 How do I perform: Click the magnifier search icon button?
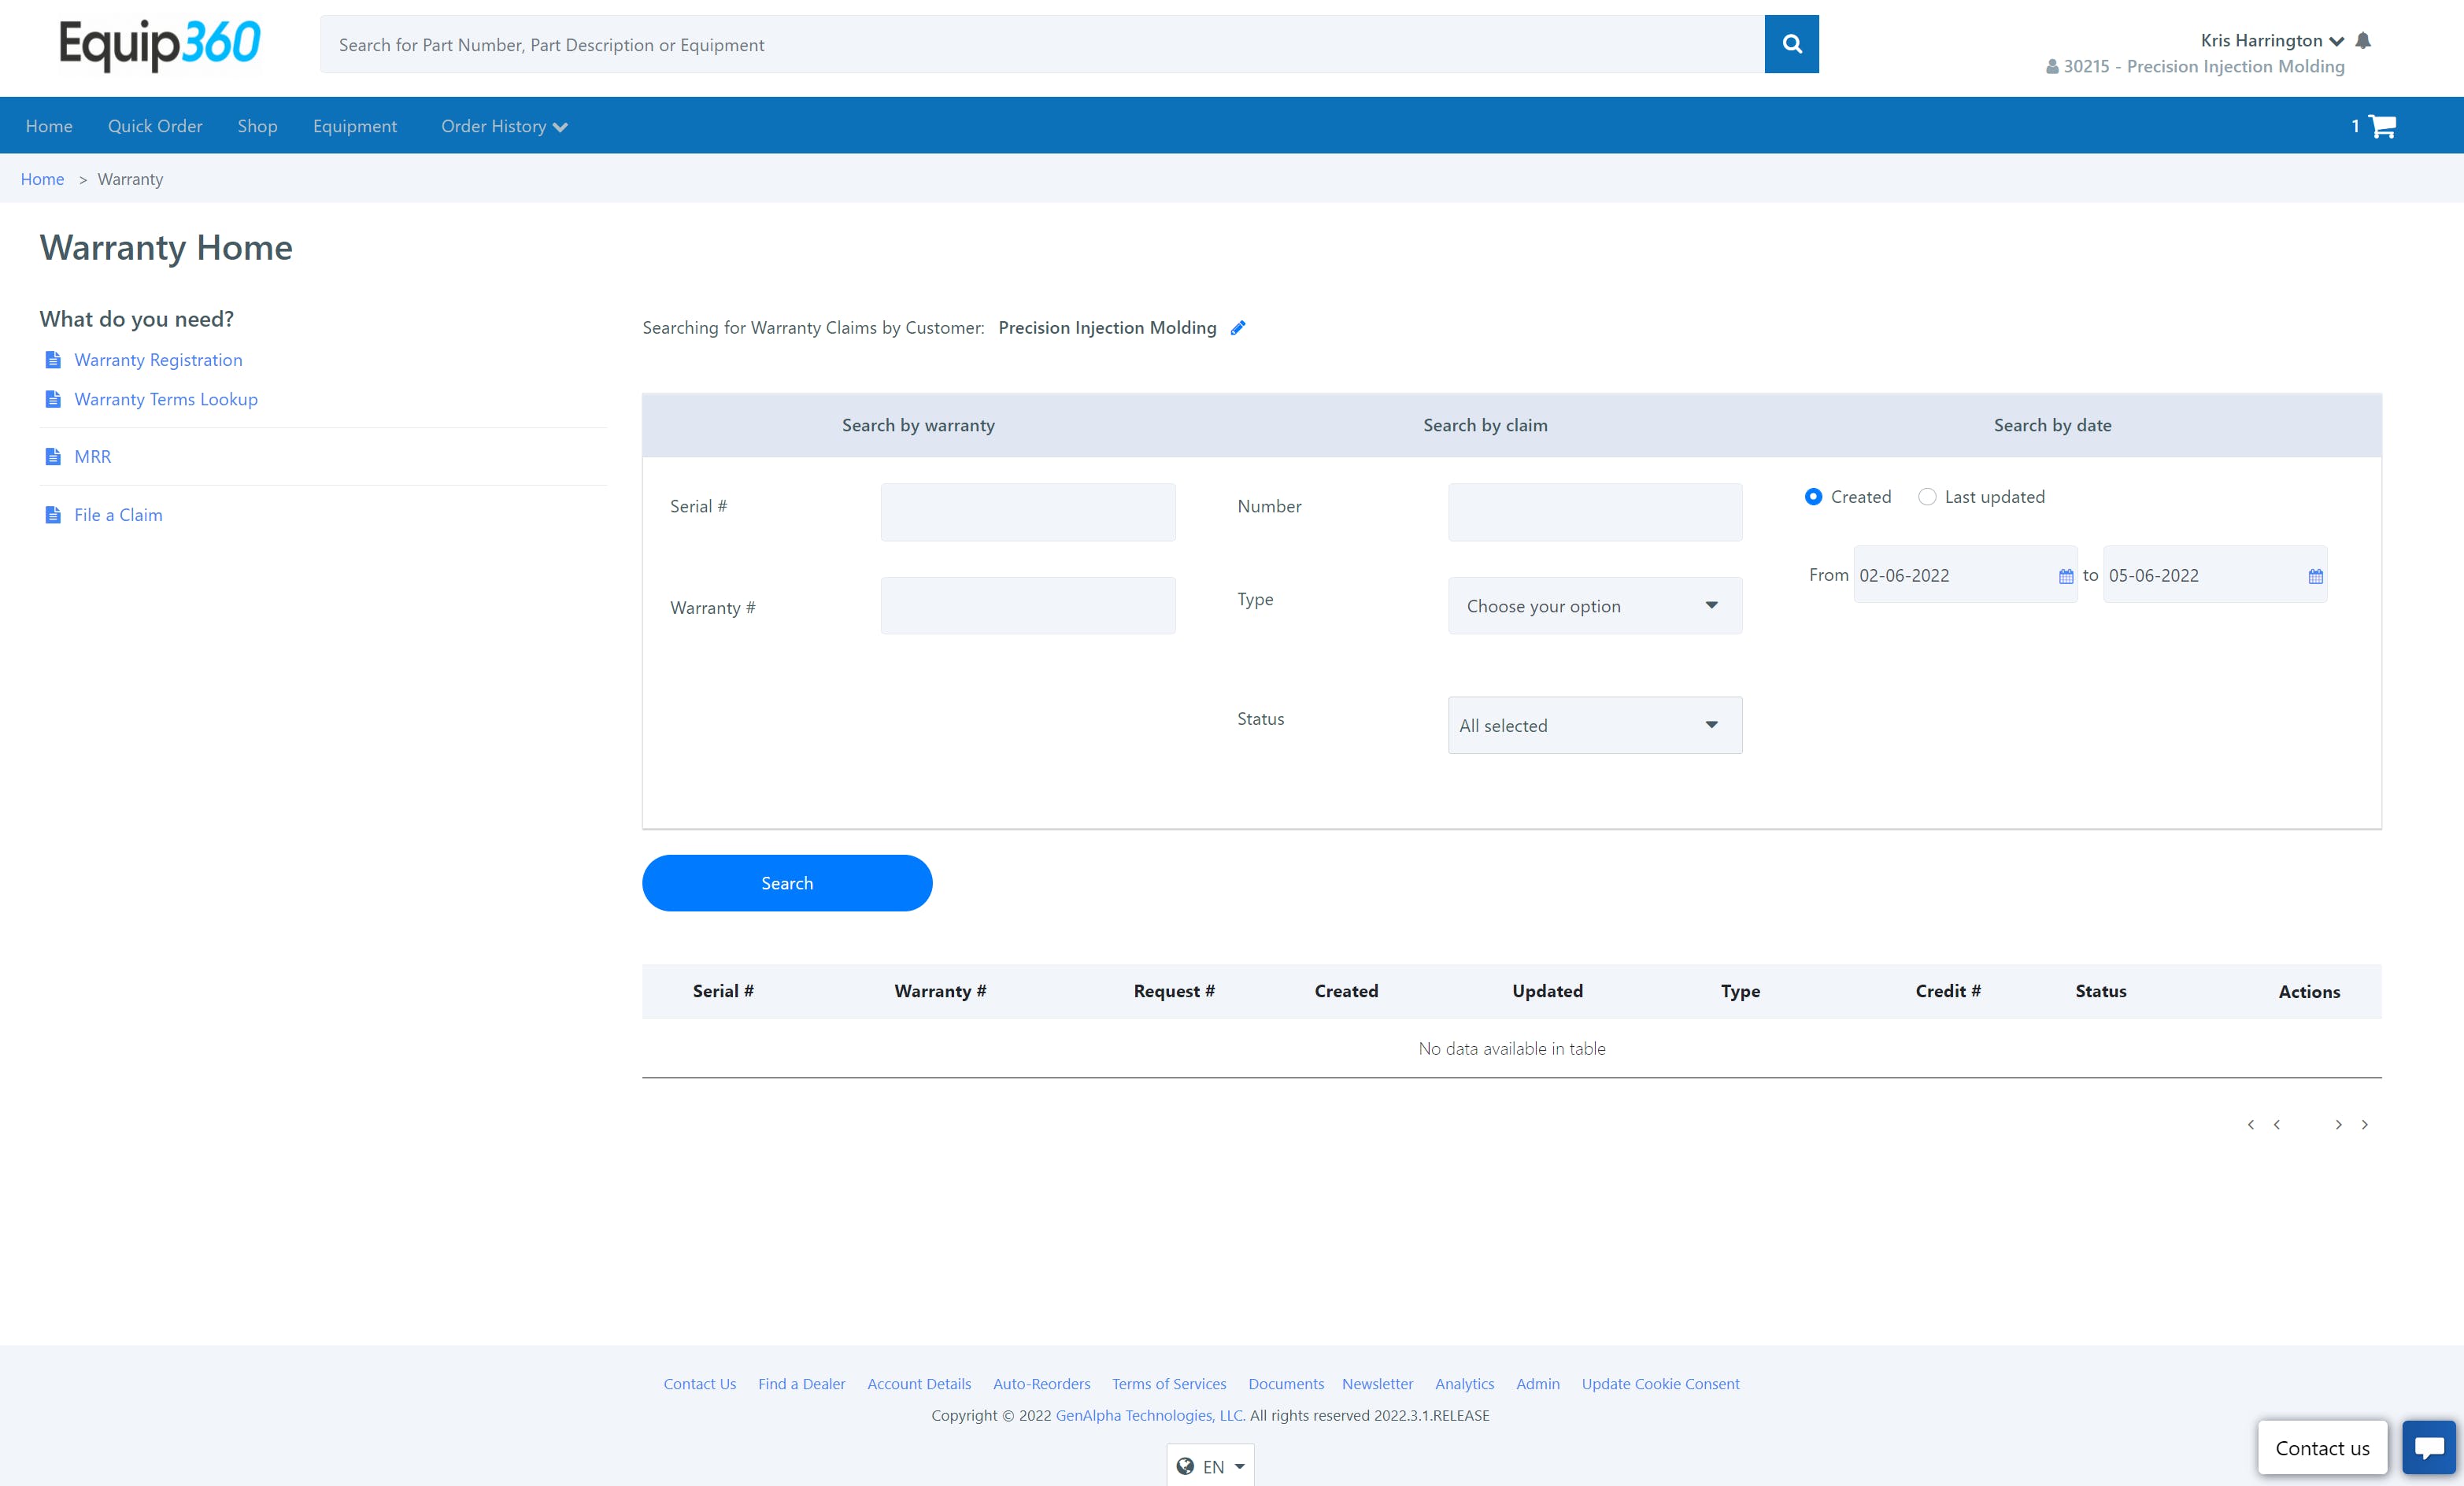pos(1791,44)
